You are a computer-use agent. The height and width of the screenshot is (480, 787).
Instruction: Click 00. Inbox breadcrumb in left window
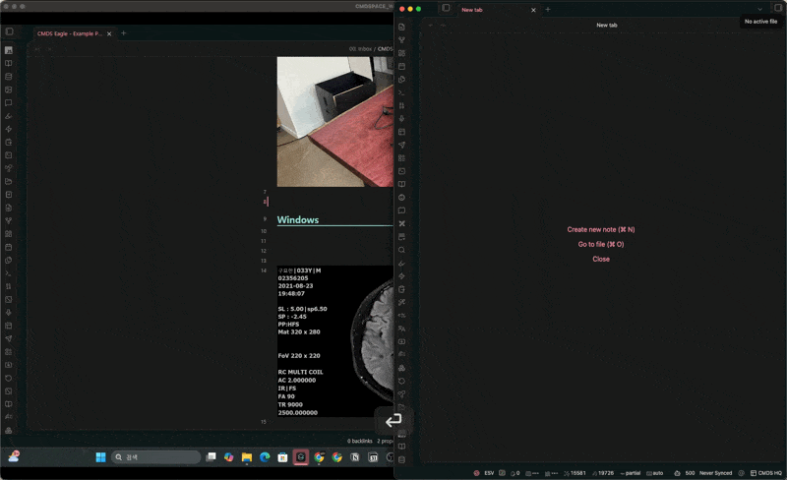pos(360,49)
